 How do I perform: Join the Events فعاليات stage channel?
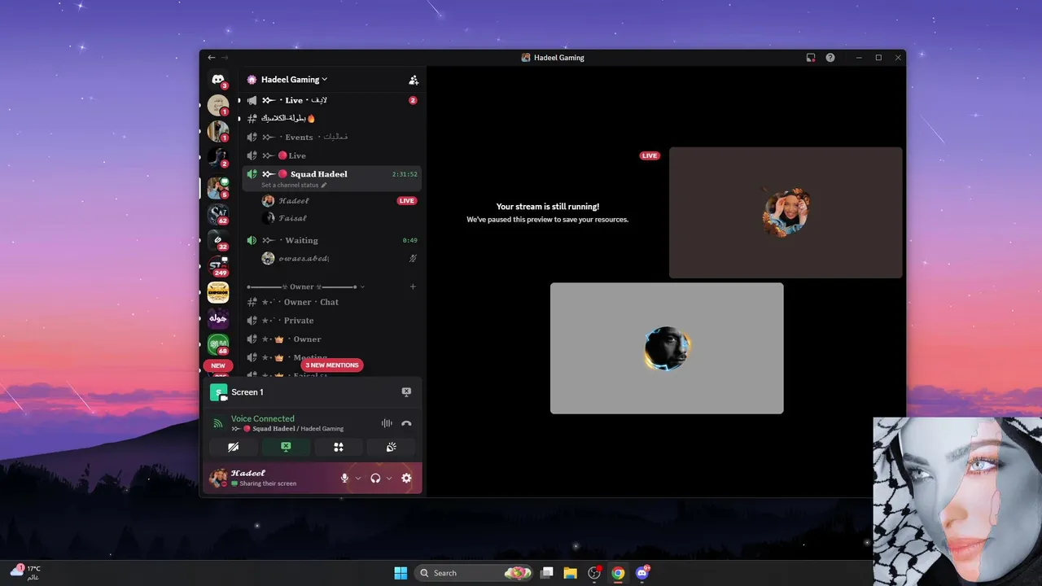(332, 138)
